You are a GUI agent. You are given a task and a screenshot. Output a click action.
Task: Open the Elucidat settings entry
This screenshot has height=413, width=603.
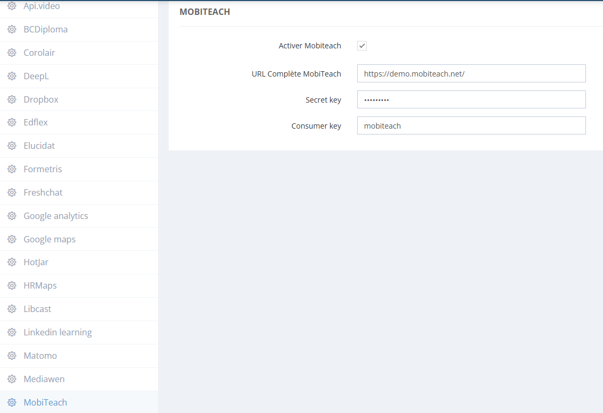click(39, 146)
